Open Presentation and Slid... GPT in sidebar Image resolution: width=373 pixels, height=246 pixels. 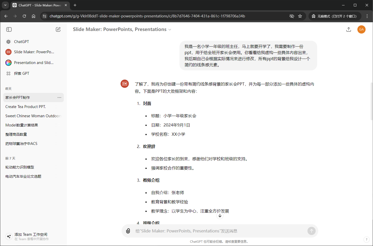(34, 63)
